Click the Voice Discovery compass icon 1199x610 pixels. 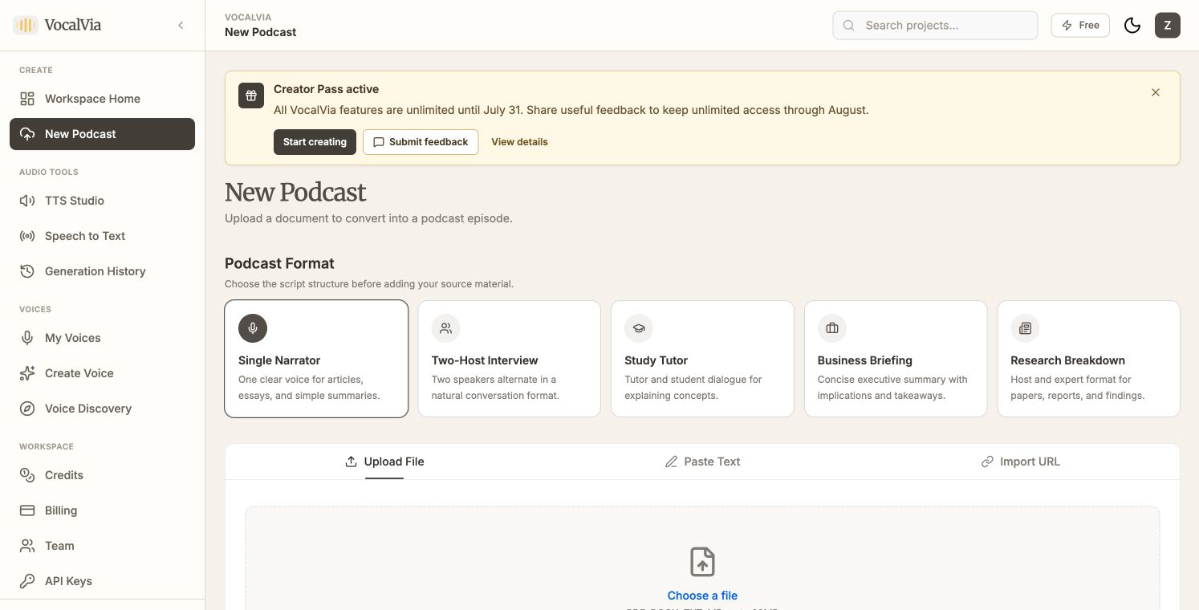27,409
